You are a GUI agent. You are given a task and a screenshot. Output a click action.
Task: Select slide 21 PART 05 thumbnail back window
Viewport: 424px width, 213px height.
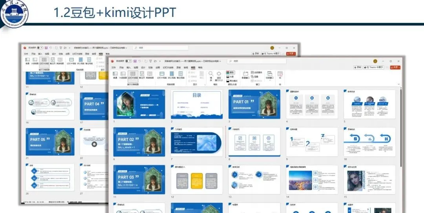[x=50, y=141]
